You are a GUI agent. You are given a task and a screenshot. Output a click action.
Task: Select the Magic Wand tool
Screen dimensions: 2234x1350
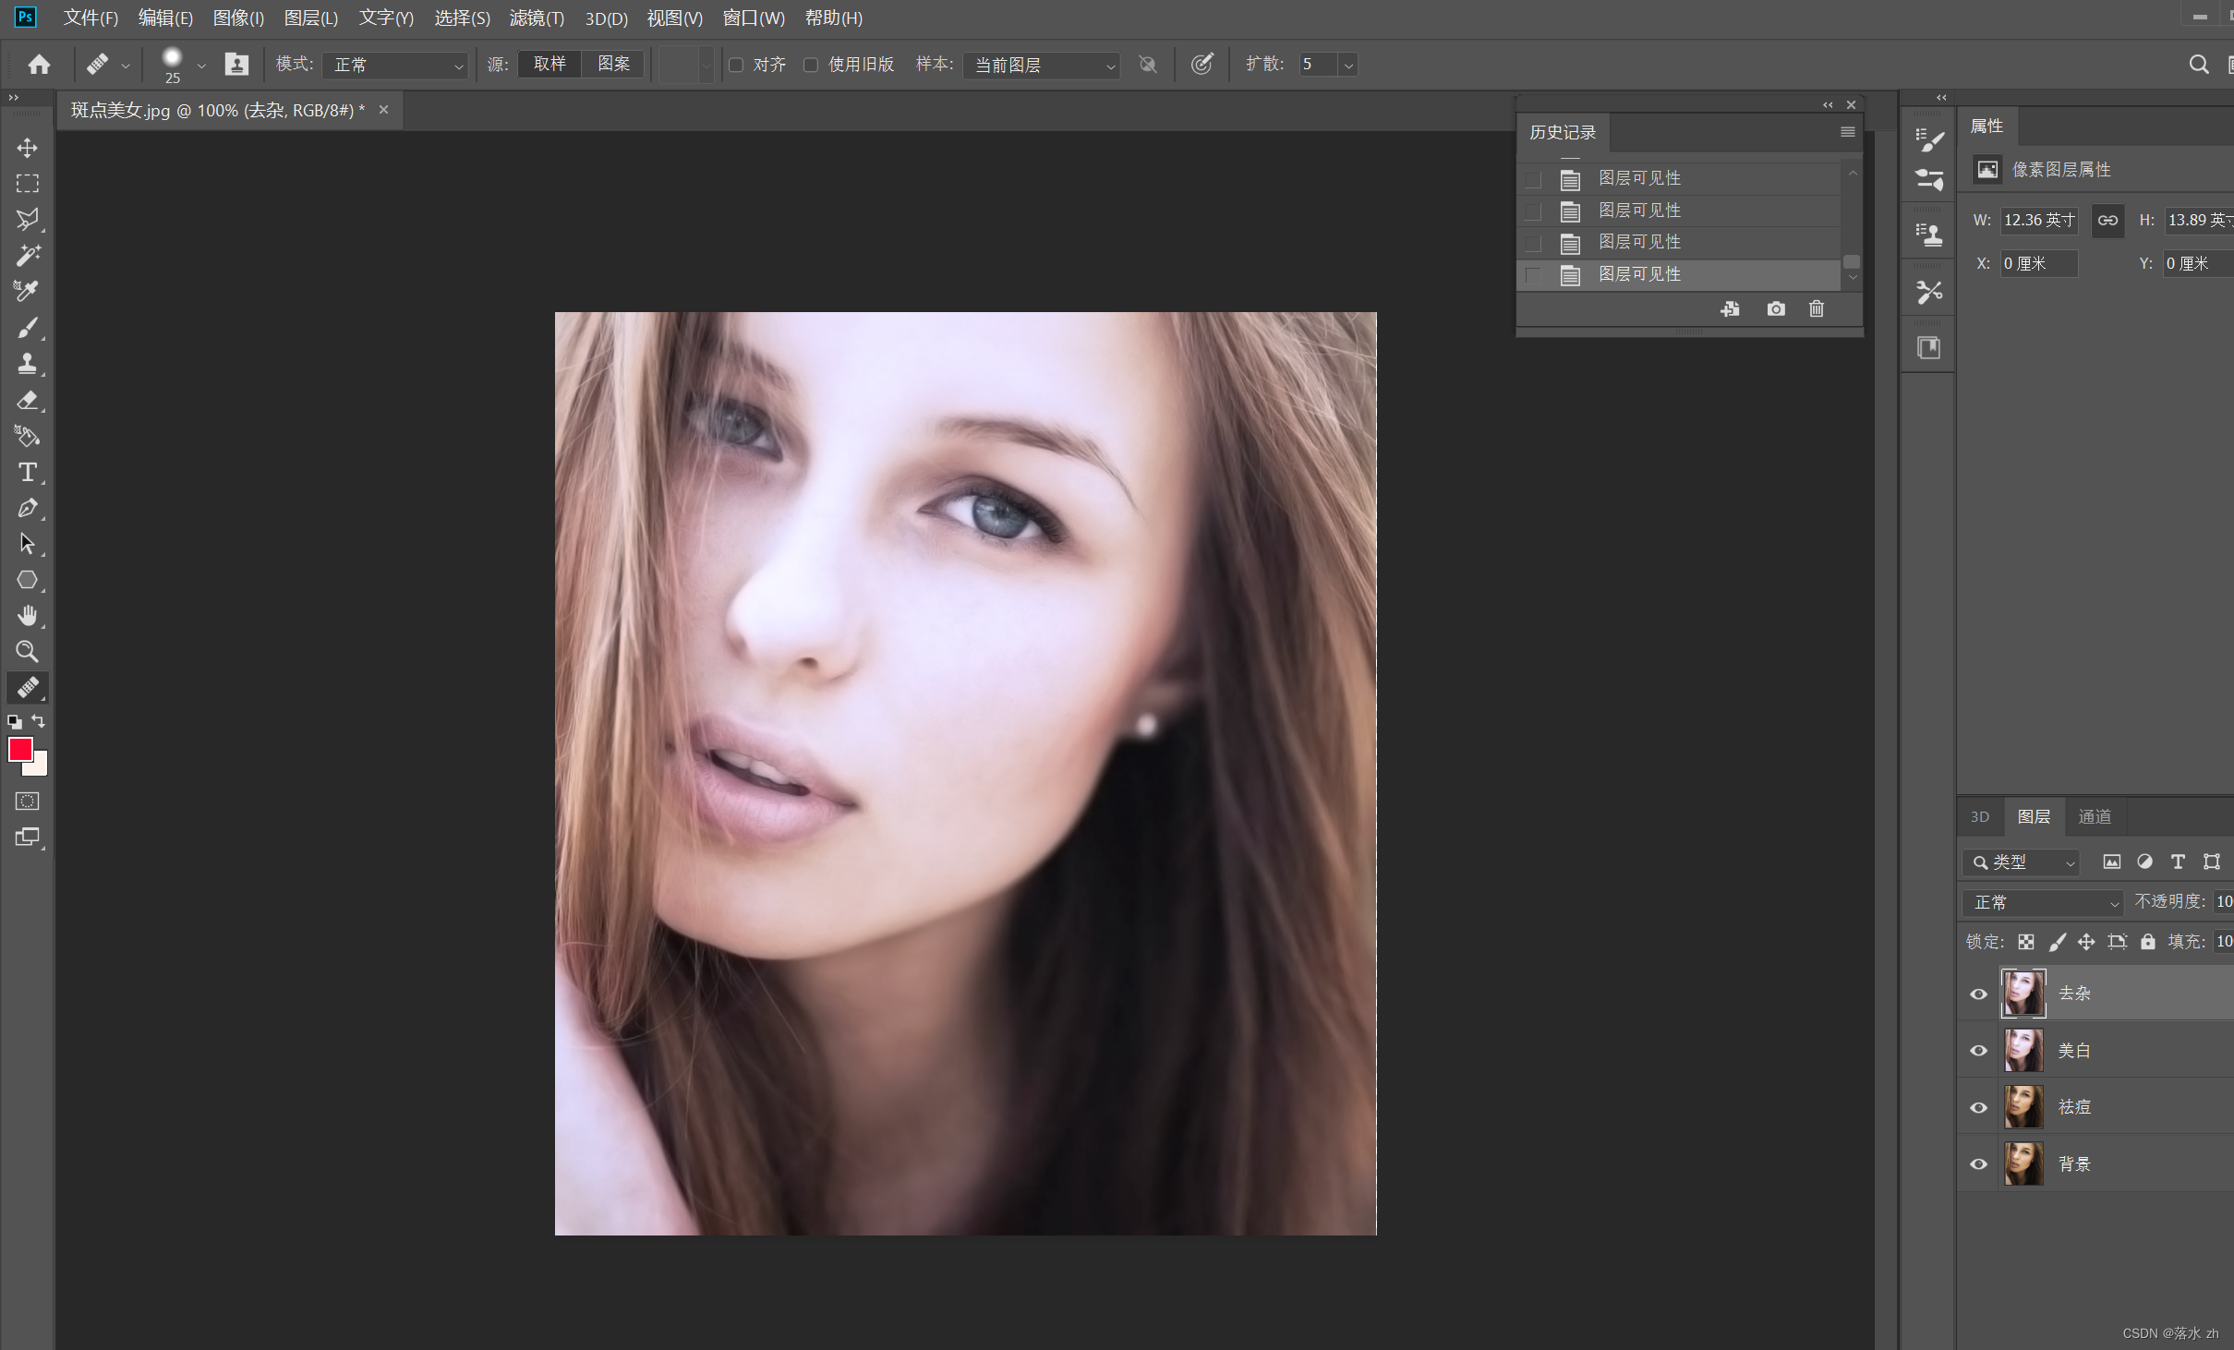point(27,255)
